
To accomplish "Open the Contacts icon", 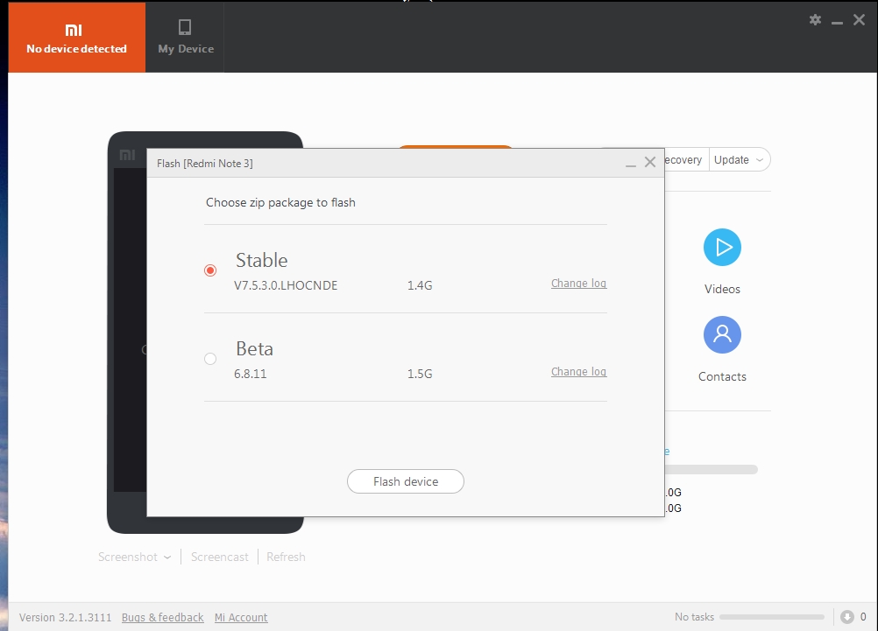I will [722, 334].
